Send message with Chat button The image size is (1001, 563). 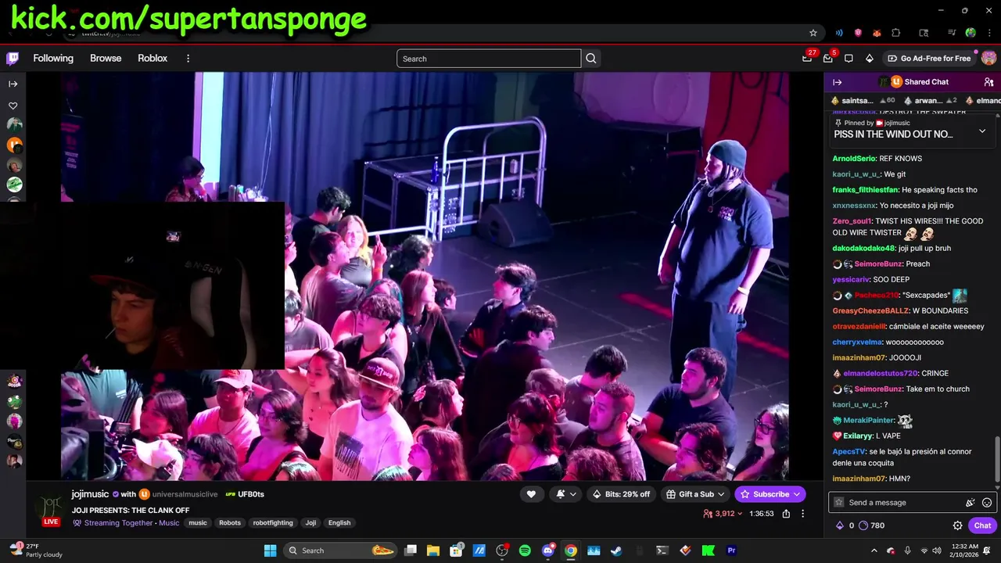pos(982,525)
